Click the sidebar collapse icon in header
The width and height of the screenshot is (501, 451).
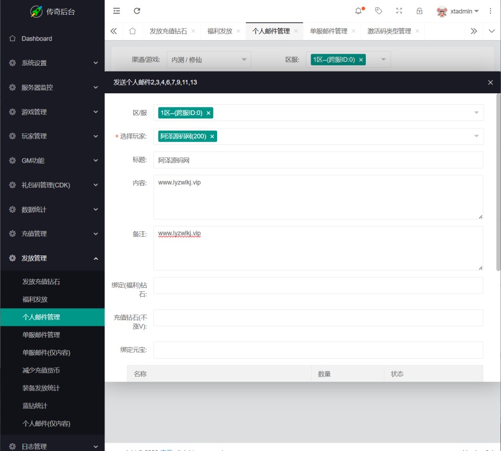coord(116,10)
